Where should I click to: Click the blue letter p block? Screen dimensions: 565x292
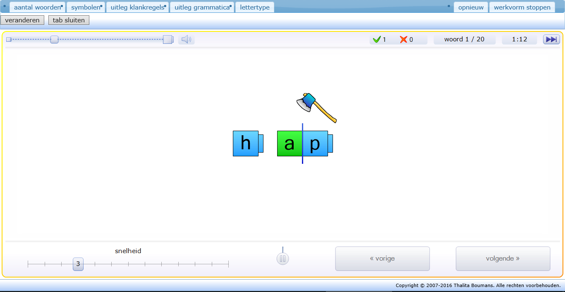(x=316, y=144)
